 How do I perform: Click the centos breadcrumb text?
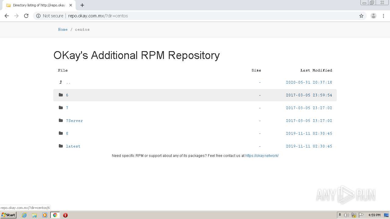tap(82, 30)
